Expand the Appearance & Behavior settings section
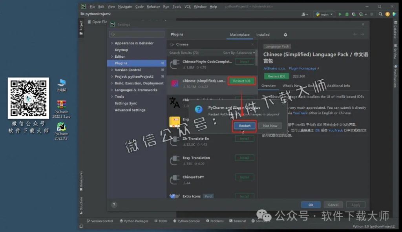The width and height of the screenshot is (402, 232). 111,43
